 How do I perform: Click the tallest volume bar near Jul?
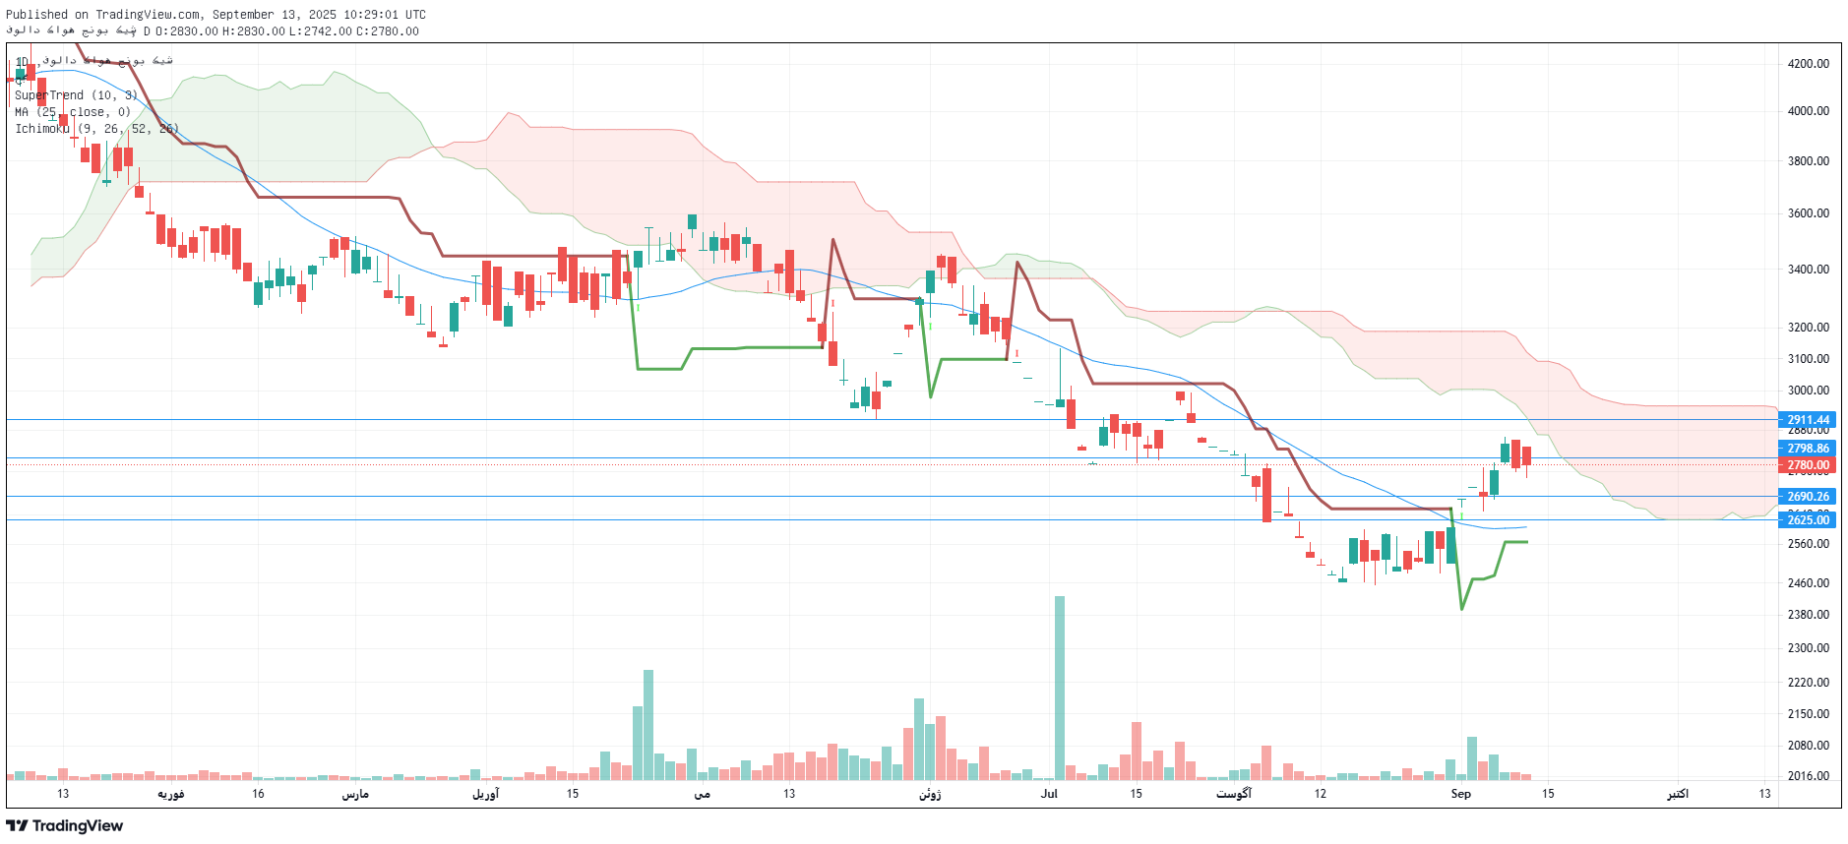[x=1060, y=687]
